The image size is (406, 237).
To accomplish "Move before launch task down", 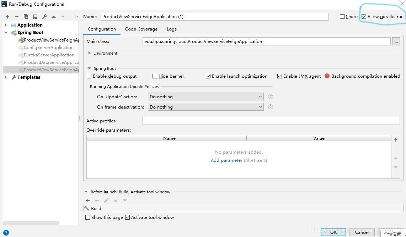I will (125, 200).
